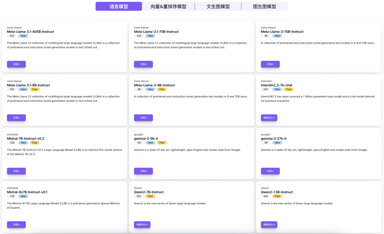Click the Qwen/ label above Qwen2-7B-Instruct
The height and width of the screenshot is (234, 384).
tap(138, 188)
